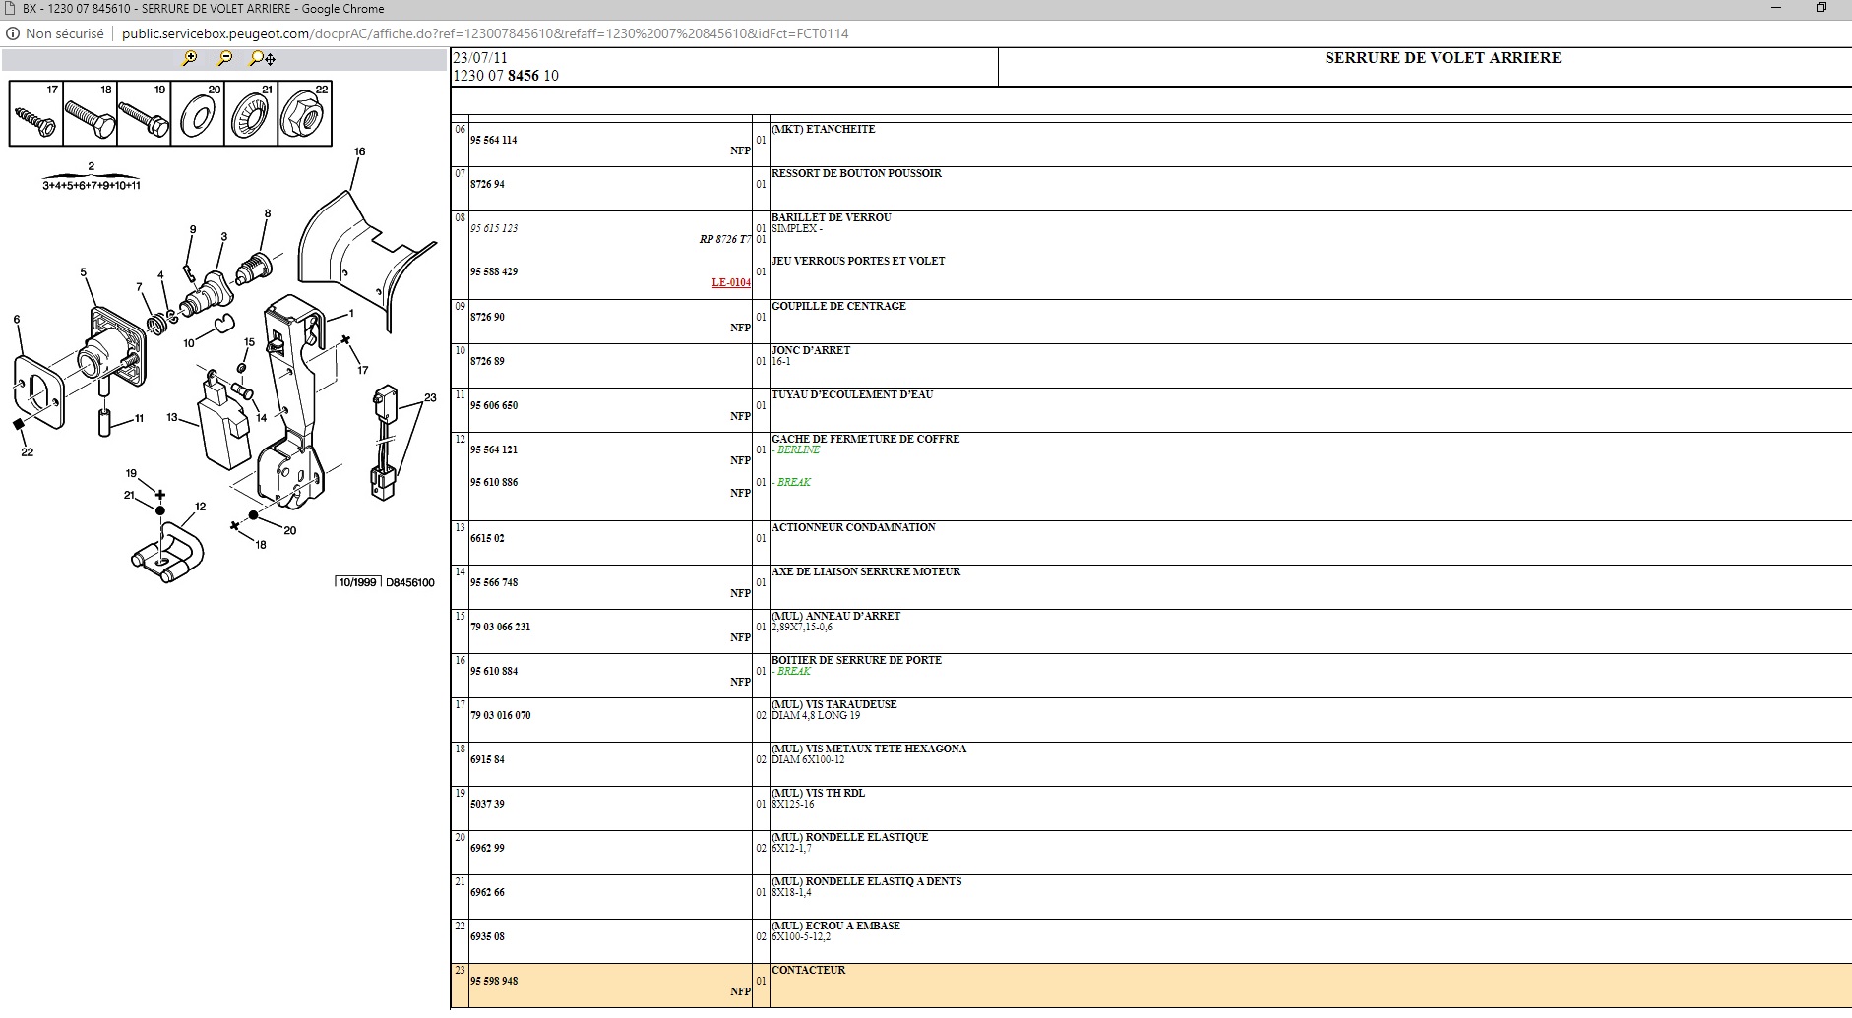The height and width of the screenshot is (1018, 1852).
Task: Select reference 8726 94
Action: click(x=487, y=184)
